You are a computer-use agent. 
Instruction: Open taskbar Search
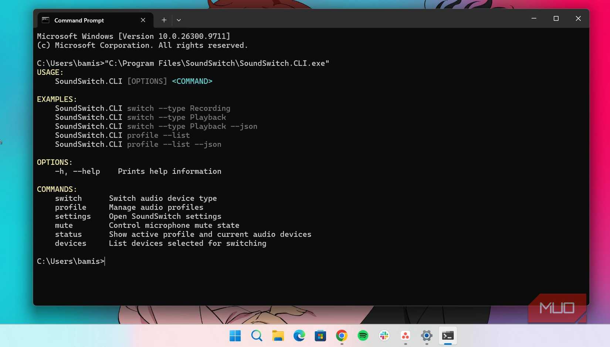(257, 336)
